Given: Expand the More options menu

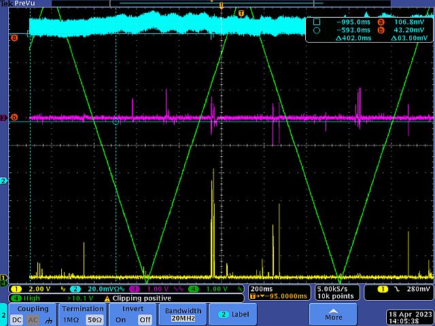Looking at the screenshot, I should tap(333, 314).
